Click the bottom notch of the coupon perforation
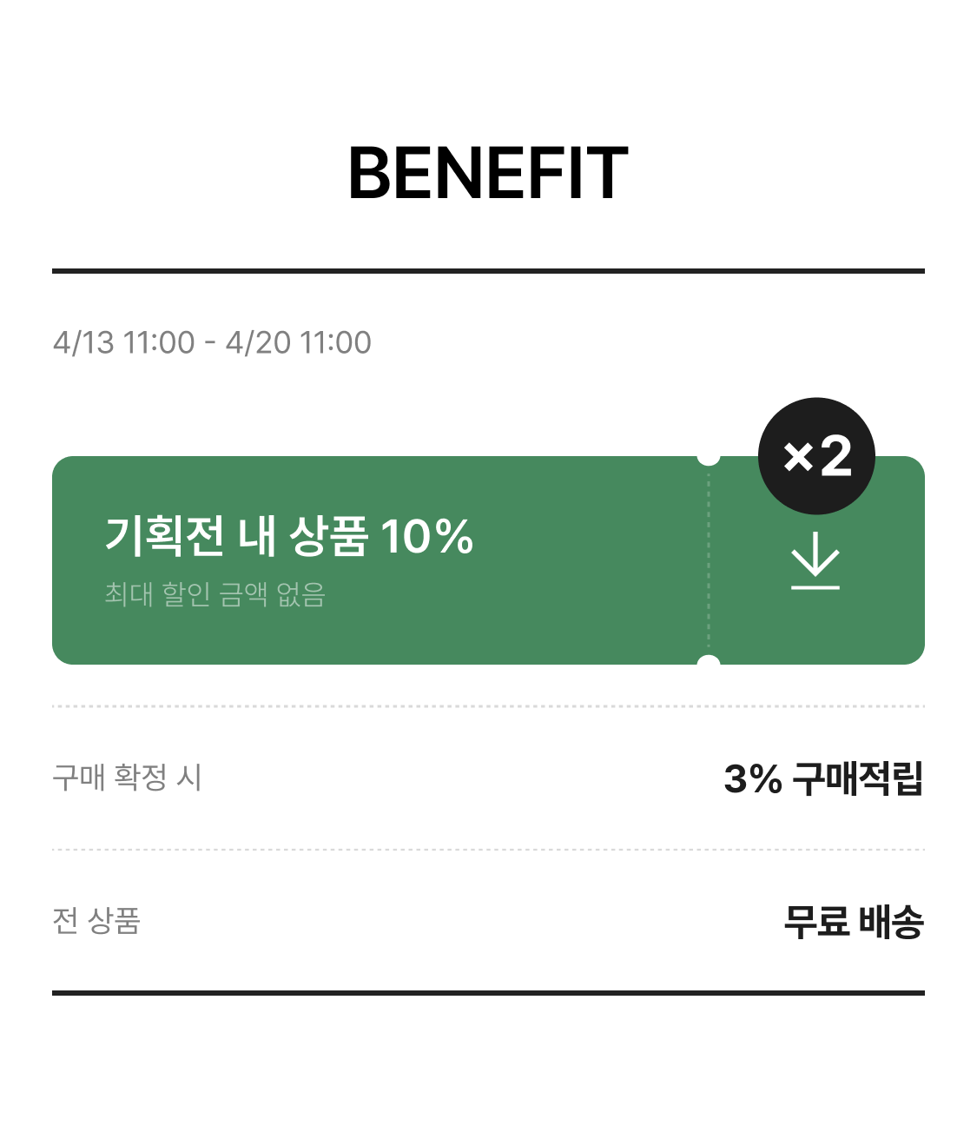 click(x=709, y=664)
